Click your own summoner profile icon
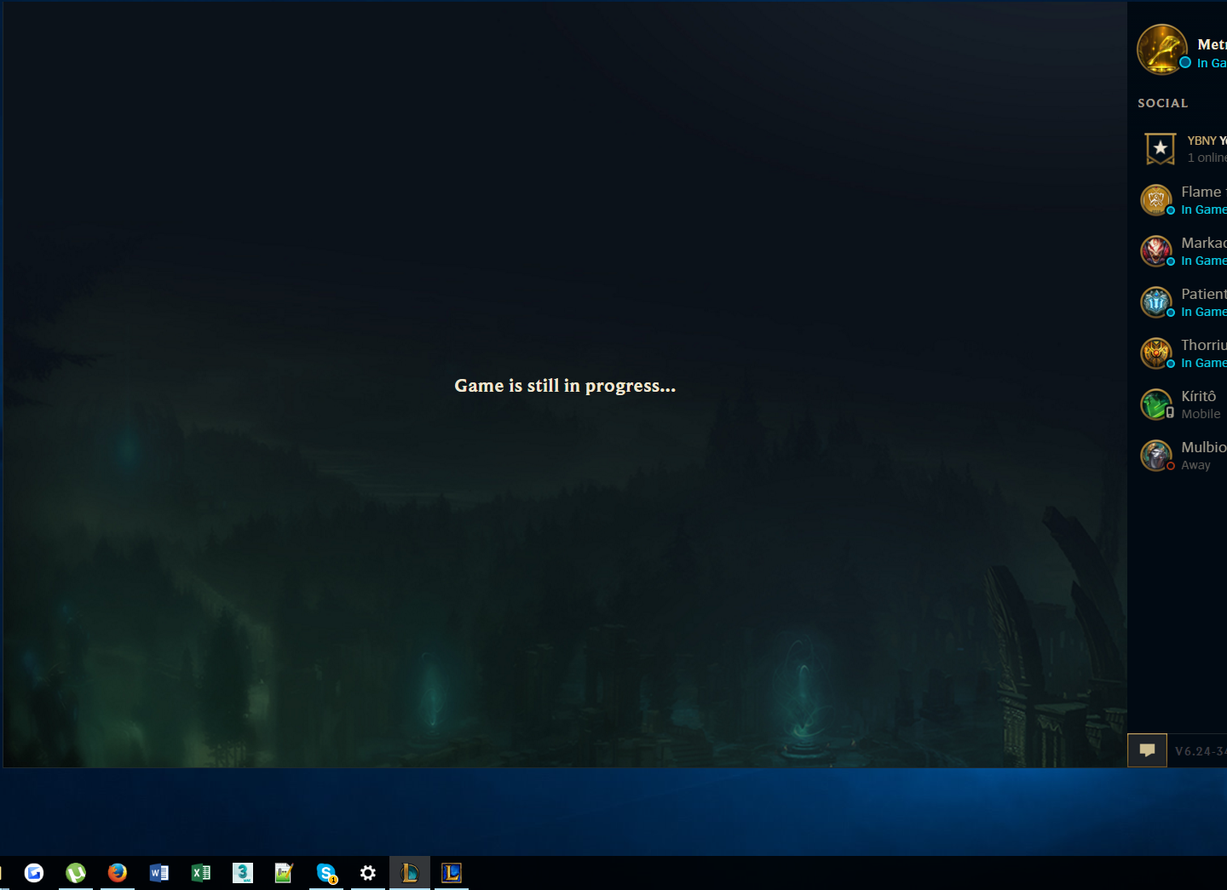Screen dimensions: 1227x890 (1162, 49)
